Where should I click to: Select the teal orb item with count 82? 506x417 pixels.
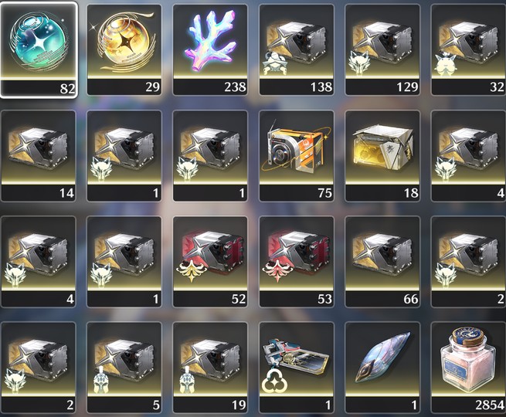point(39,49)
